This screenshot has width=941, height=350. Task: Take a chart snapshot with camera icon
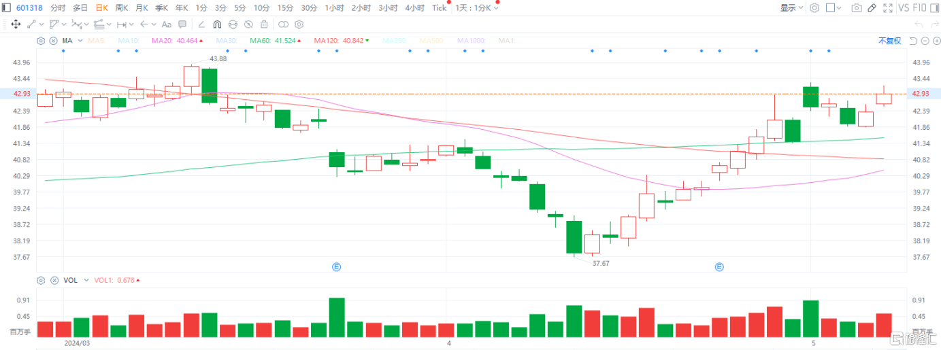click(x=857, y=8)
